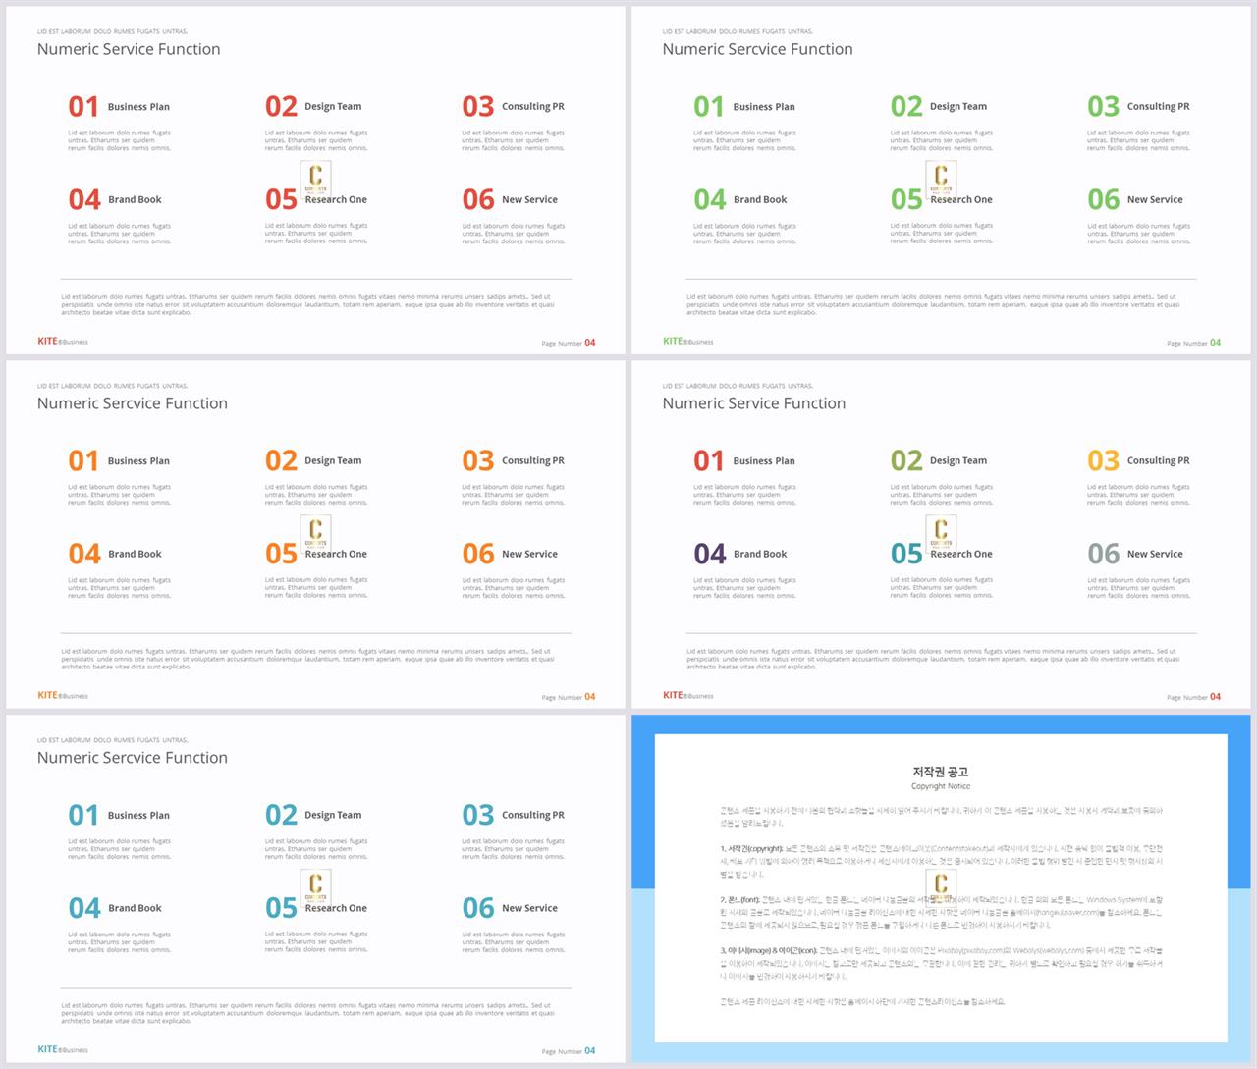Screen dimensions: 1257x1069
Task: Click the green number 06 beside New Service
Action: click(x=1103, y=199)
